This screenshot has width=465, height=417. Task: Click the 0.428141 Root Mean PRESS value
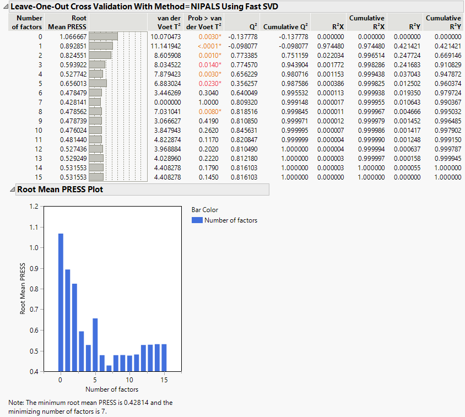point(73,102)
